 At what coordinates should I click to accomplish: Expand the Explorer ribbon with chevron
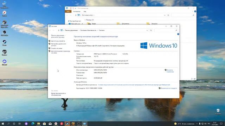(x=193, y=12)
